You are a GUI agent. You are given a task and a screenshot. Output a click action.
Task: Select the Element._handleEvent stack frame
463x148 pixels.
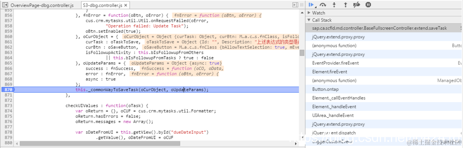pos(384,107)
